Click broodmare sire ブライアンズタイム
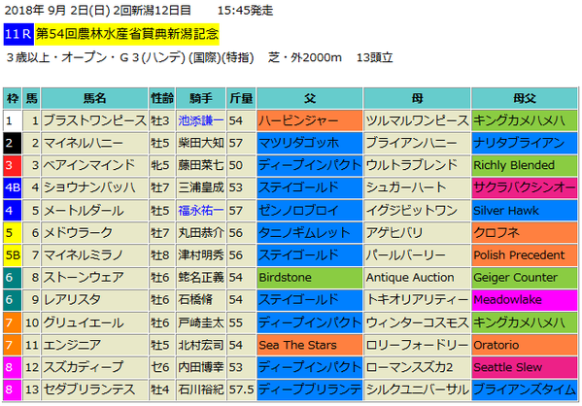Screen dimensions: 582x406 [524, 389]
